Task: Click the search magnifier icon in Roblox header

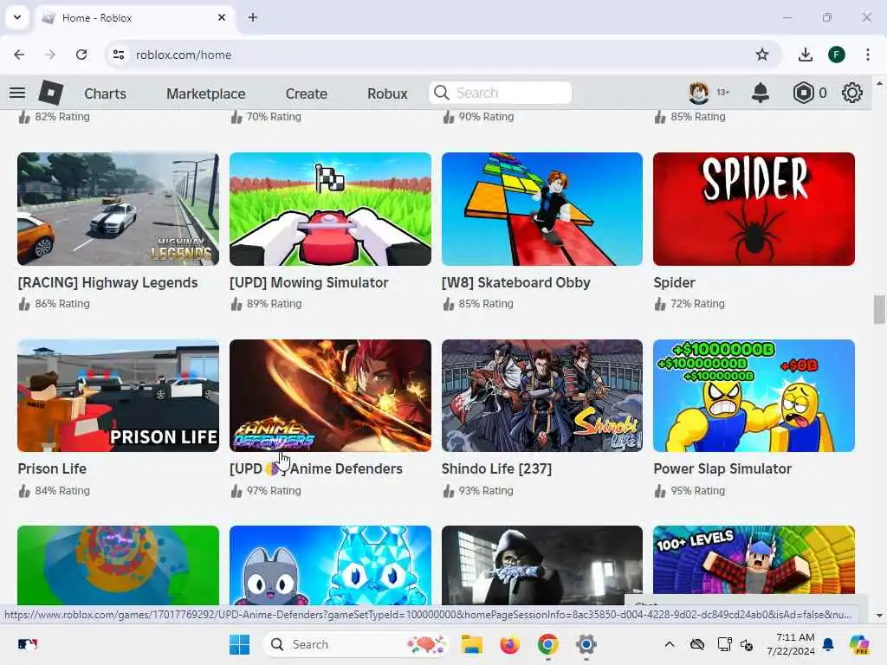Action: (441, 93)
